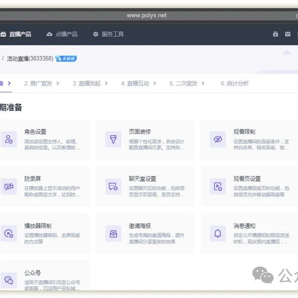
Task: Switch to the 5. 二次宣发 tab
Action: coord(183,84)
